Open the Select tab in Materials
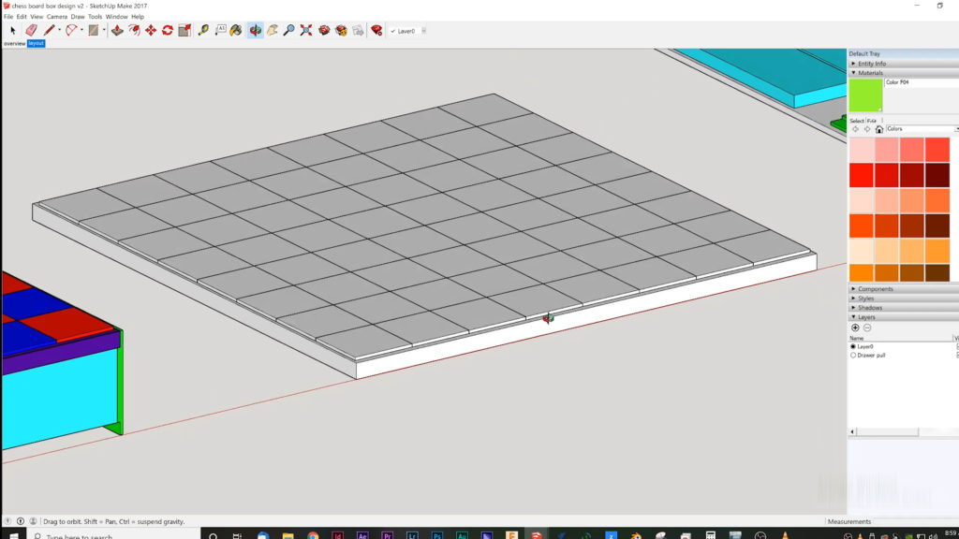This screenshot has width=959, height=539. point(856,121)
